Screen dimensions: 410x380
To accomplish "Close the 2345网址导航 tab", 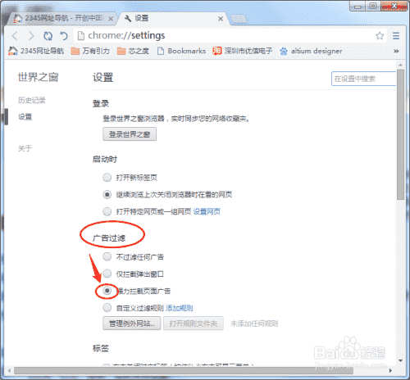I will (x=111, y=19).
